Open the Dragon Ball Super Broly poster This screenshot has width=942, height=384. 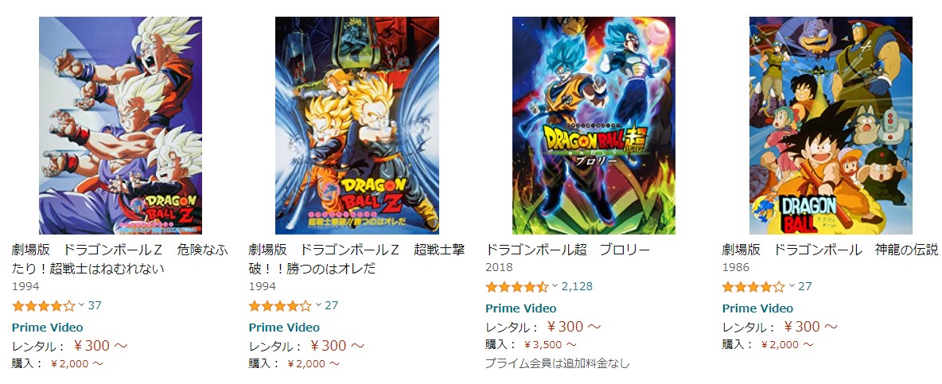click(594, 125)
